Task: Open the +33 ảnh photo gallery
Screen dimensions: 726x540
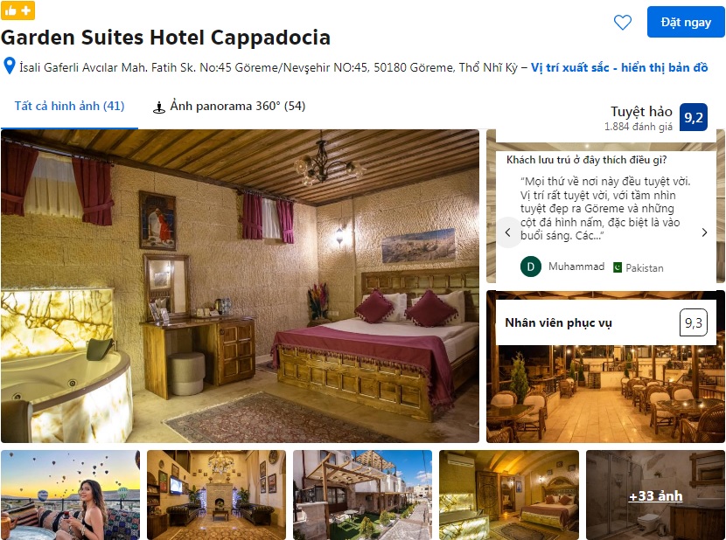Action: pos(655,495)
